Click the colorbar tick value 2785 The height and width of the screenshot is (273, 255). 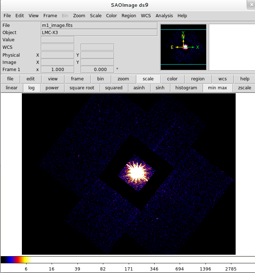coord(231,269)
